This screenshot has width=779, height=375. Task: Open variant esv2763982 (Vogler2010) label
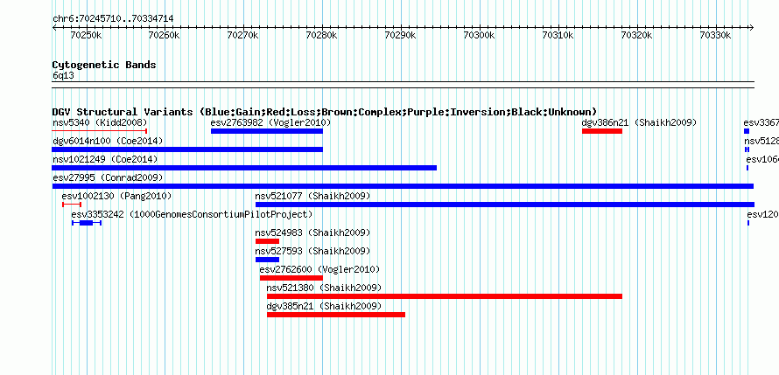270,122
